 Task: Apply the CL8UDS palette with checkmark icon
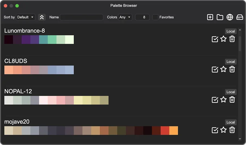click(215, 70)
